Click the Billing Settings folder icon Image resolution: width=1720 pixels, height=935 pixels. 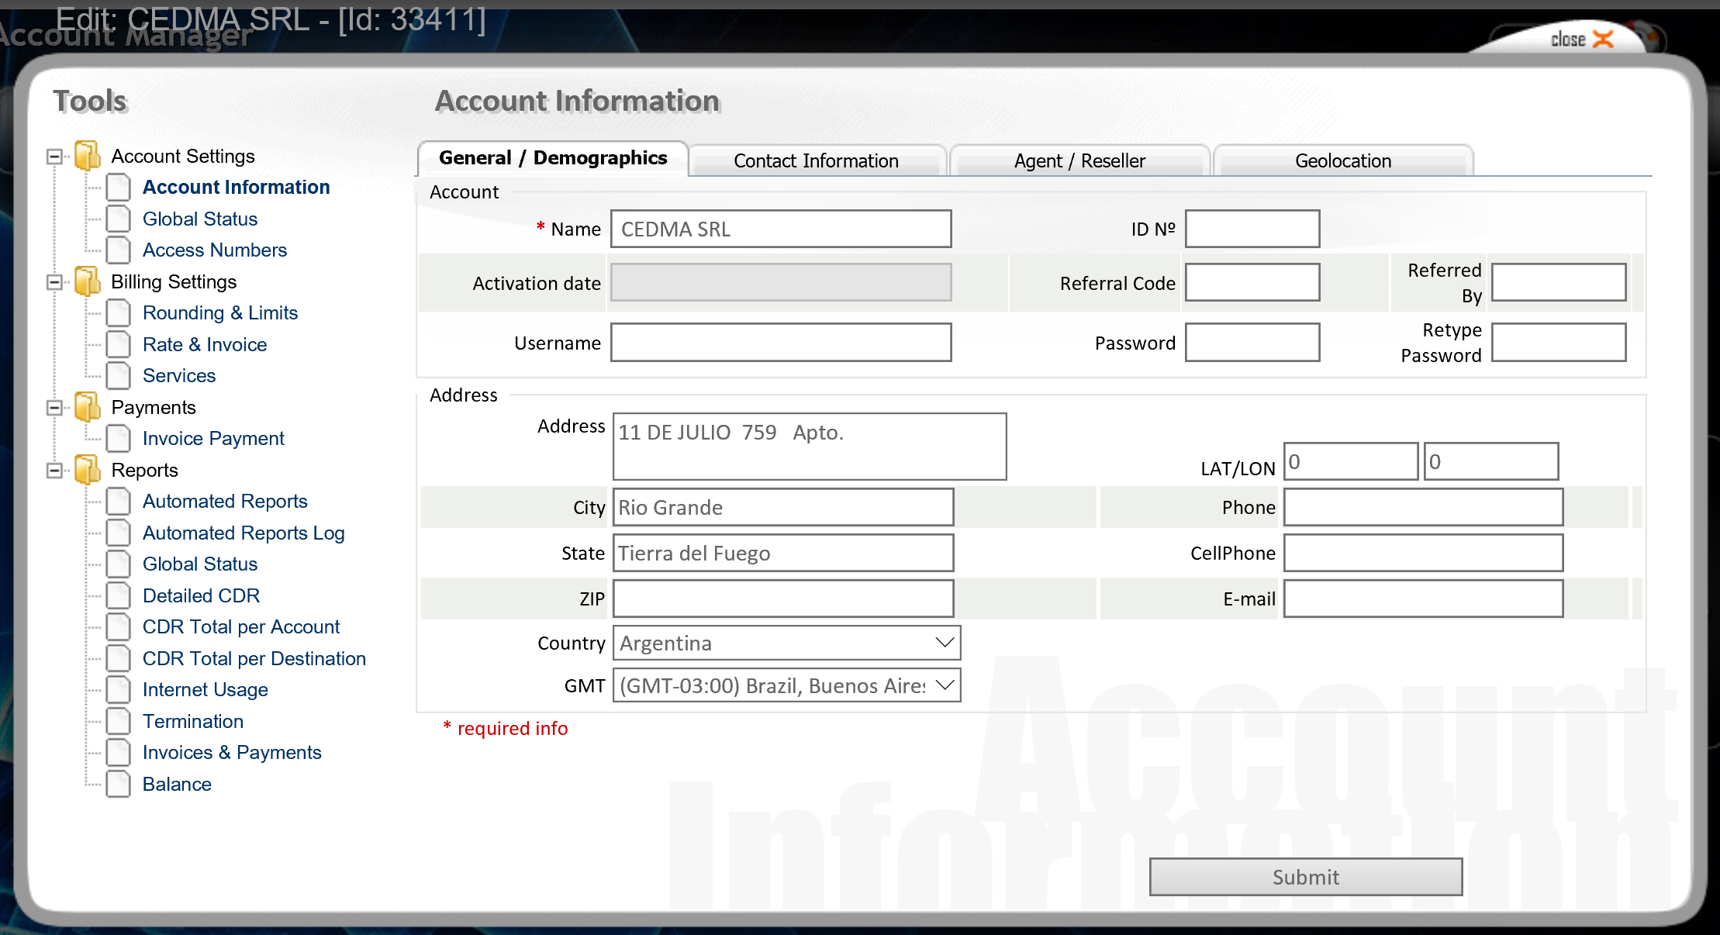[x=88, y=281]
